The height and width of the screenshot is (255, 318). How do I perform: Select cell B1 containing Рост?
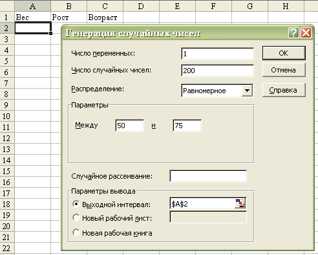point(69,17)
